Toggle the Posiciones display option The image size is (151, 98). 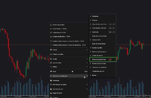tap(103, 16)
